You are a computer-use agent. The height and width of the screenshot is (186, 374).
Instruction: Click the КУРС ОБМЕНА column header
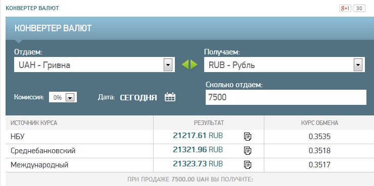point(319,123)
